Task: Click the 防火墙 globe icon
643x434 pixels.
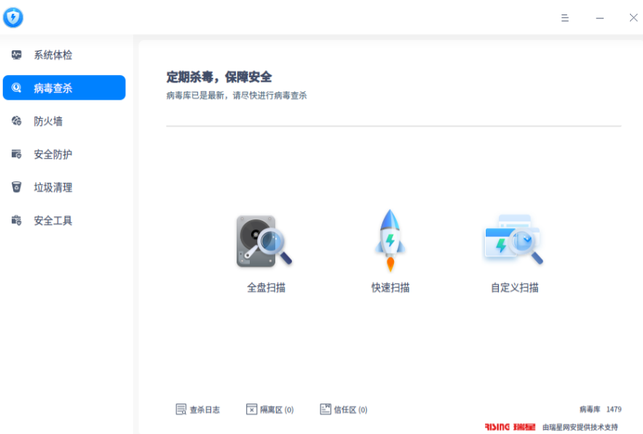Action: [x=17, y=121]
